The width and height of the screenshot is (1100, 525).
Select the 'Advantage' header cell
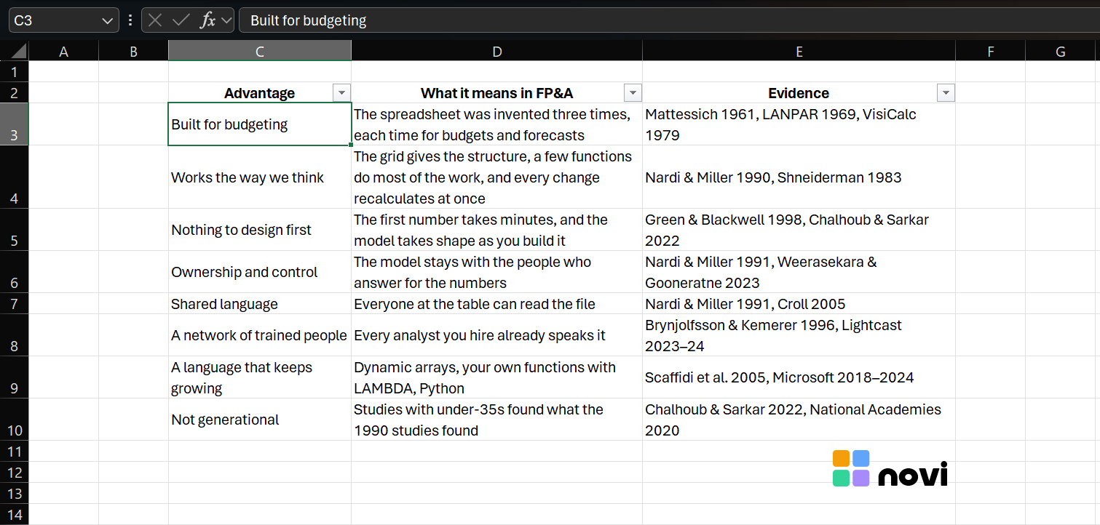pos(260,92)
